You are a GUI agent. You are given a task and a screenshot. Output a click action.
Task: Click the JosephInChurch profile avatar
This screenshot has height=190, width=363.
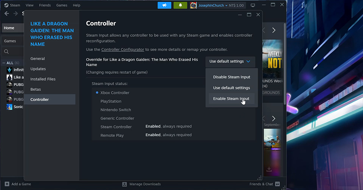pos(194,5)
